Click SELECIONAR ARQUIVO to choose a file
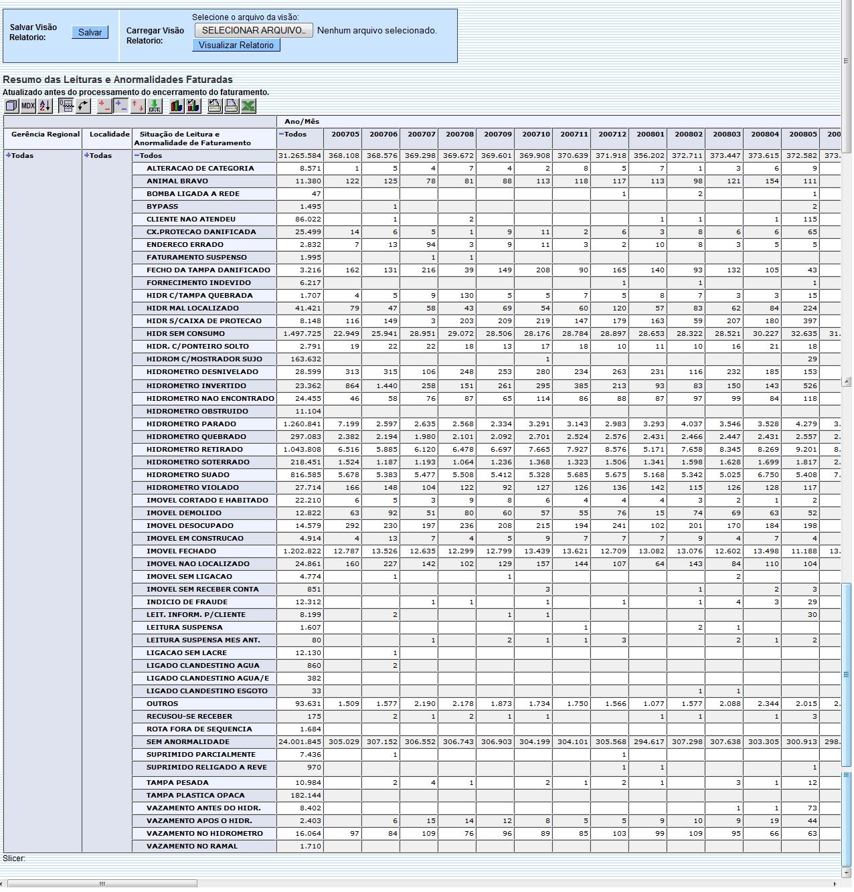This screenshot has width=854, height=892. (x=253, y=30)
